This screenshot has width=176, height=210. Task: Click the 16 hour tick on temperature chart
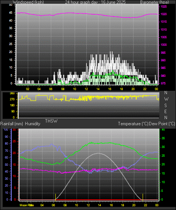[111, 205]
